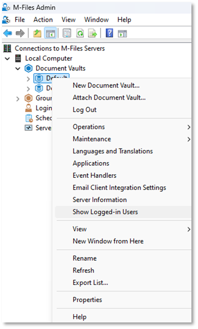Collapse the Local Computer tree node

[8, 58]
